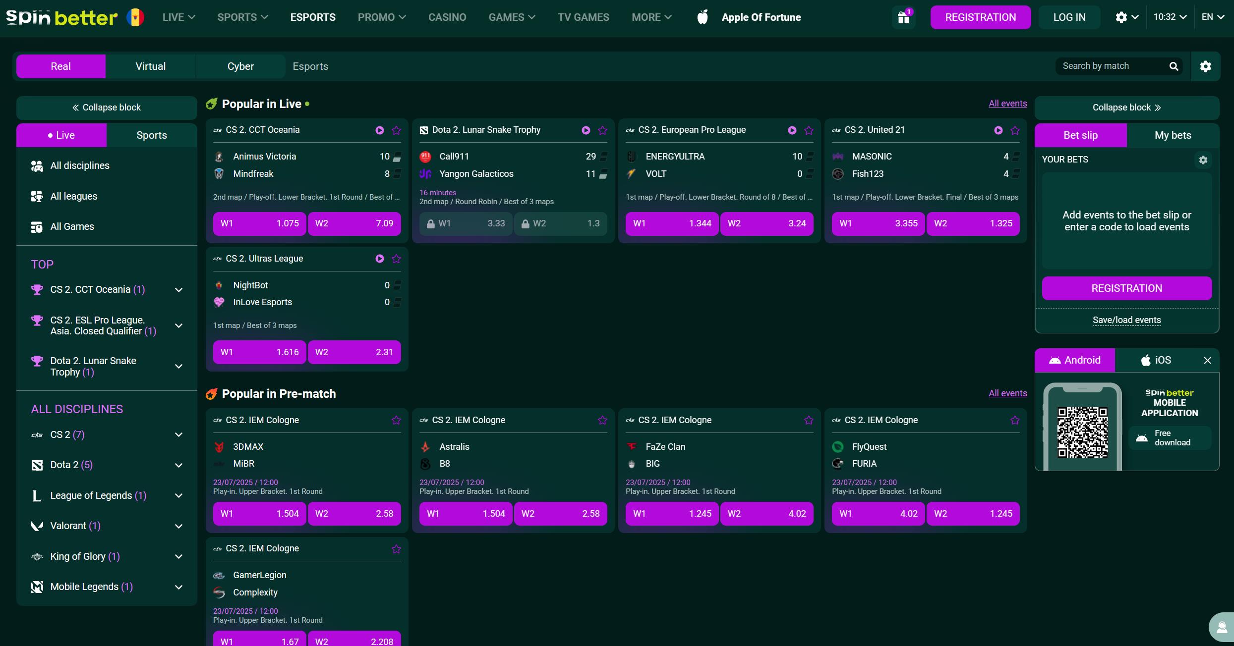Image resolution: width=1234 pixels, height=646 pixels.
Task: Open Save/load events link
Action: [x=1126, y=320]
